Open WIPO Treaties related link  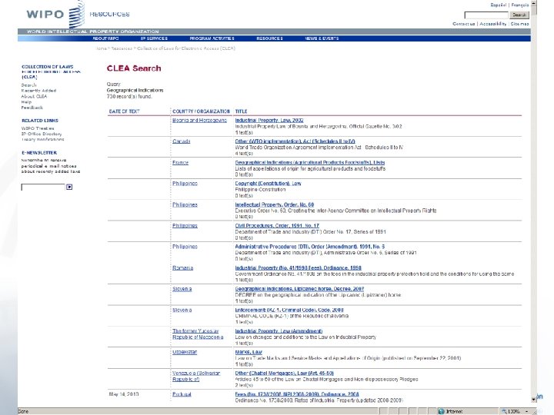click(38, 128)
